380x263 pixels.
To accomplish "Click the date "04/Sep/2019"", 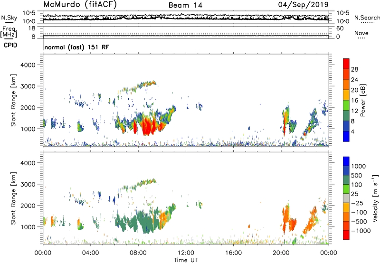I will pyautogui.click(x=303, y=5).
